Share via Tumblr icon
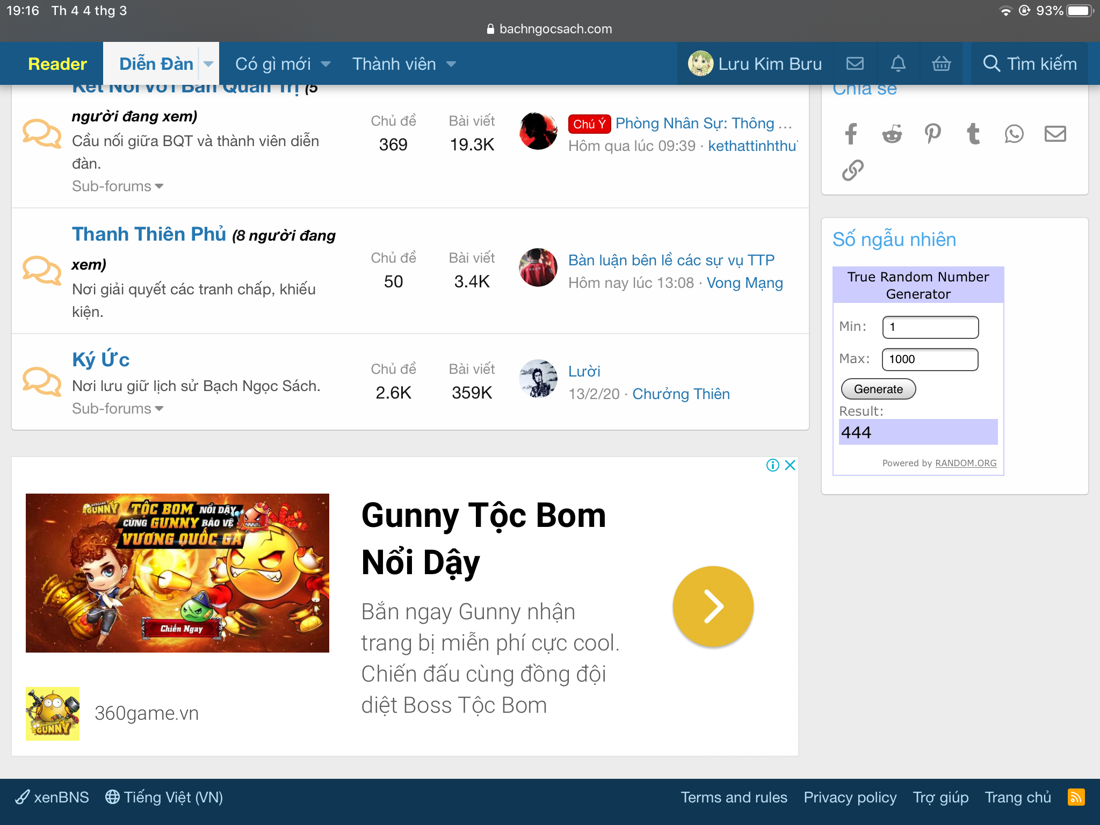 pos(973,134)
